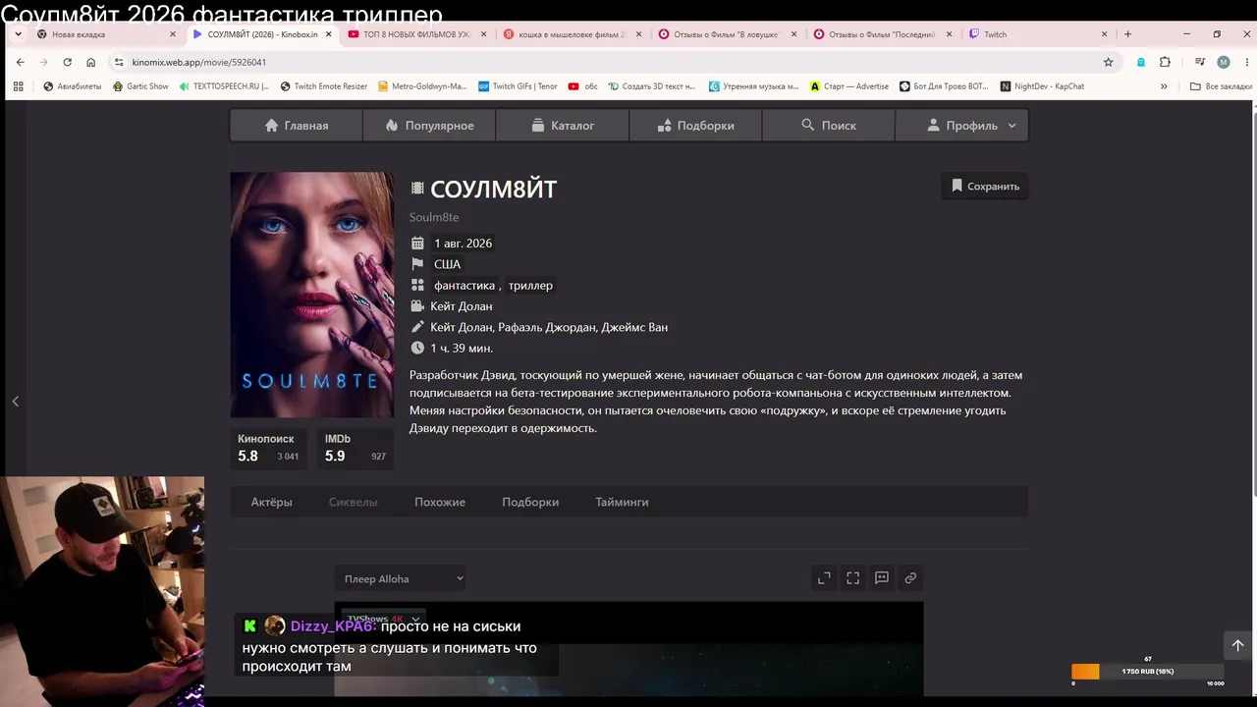The width and height of the screenshot is (1257, 707).
Task: Open the Плеер Alloha player selector
Action: point(403,578)
